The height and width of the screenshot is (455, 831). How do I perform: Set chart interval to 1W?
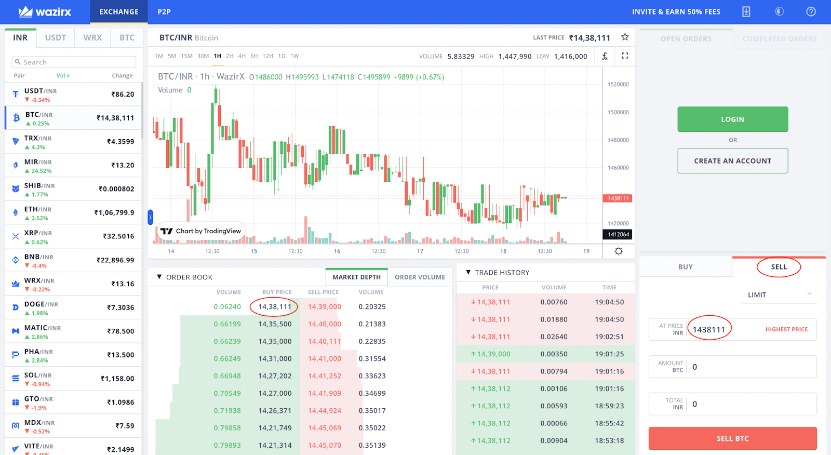(294, 56)
